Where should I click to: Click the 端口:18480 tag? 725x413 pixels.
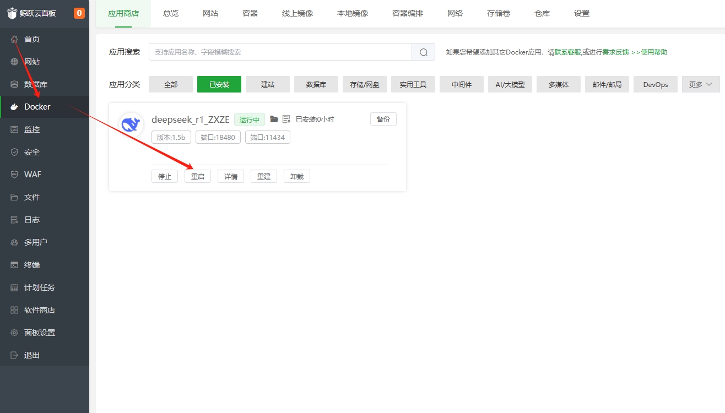(x=218, y=137)
